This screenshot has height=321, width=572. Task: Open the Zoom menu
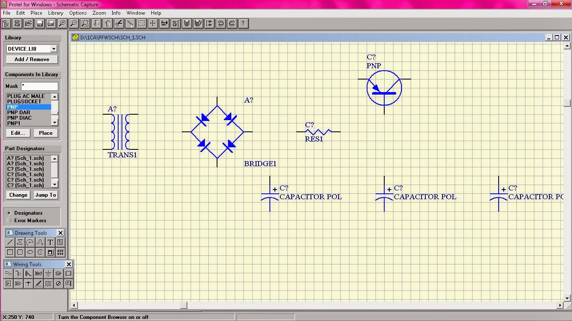point(99,13)
